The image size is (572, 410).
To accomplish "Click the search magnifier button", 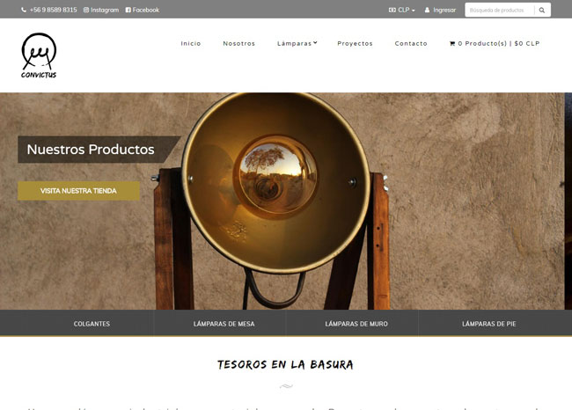I will point(542,11).
